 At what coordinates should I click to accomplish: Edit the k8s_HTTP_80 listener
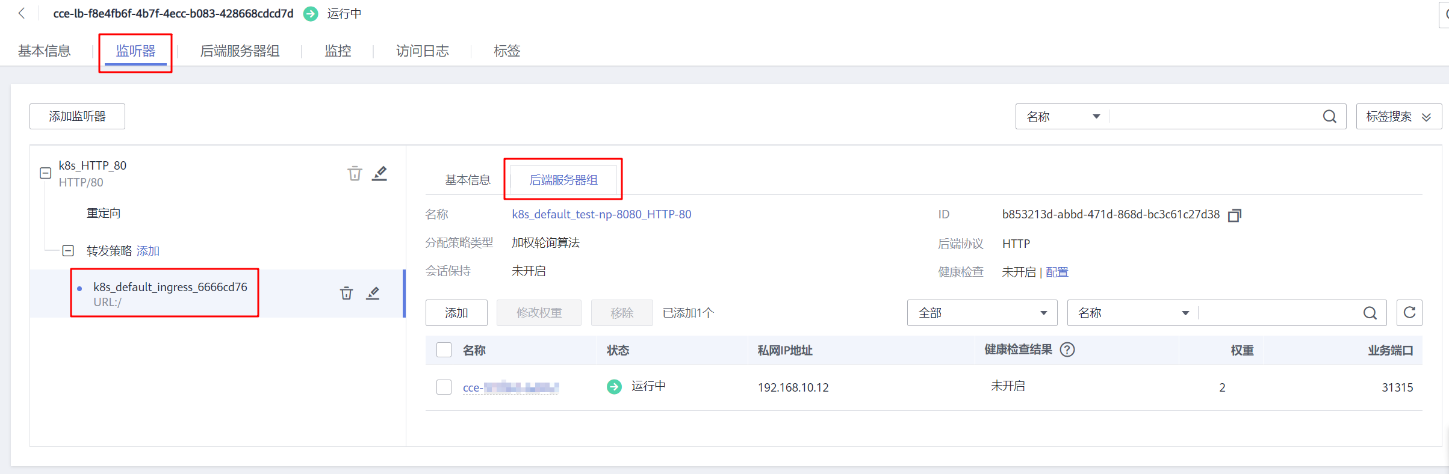[x=379, y=173]
